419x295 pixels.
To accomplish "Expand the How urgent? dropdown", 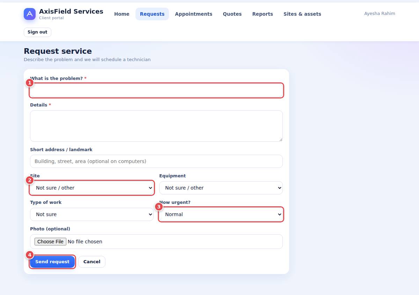I will pos(221,214).
